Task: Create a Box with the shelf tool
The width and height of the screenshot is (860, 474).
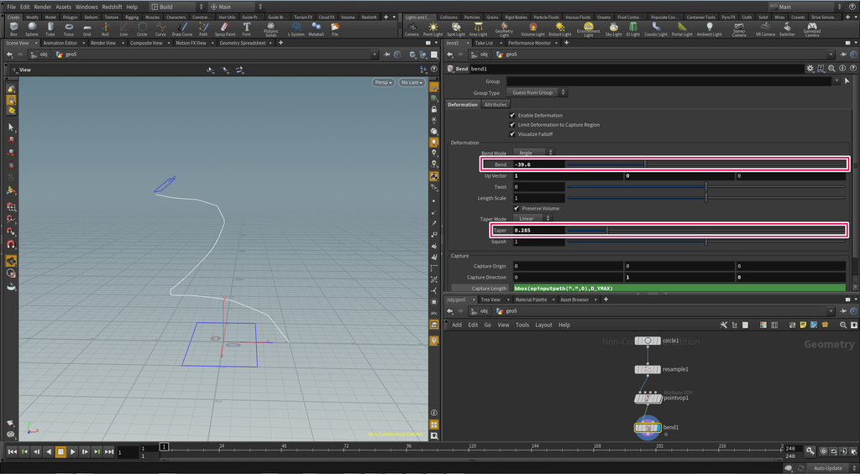Action: coord(13,29)
